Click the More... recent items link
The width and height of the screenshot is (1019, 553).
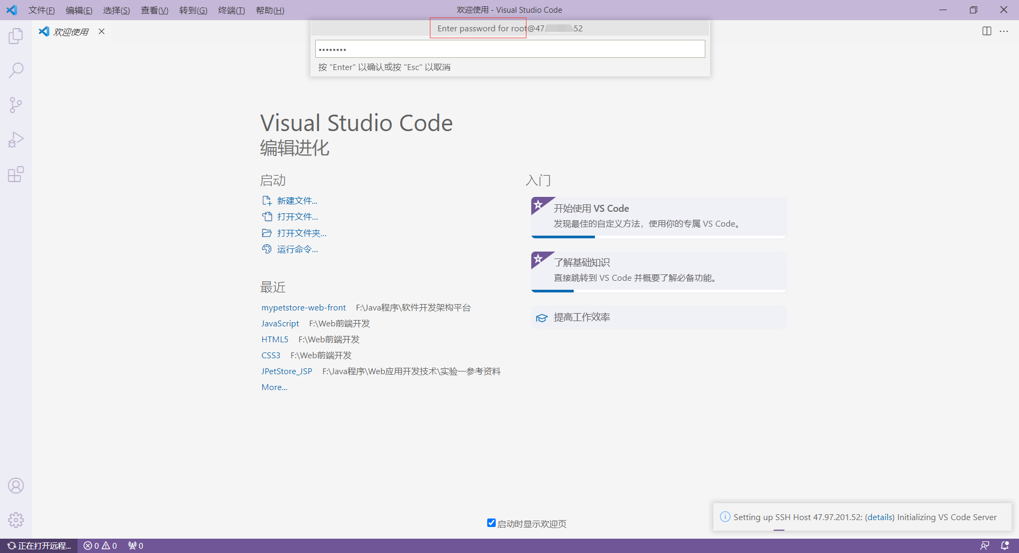tap(274, 387)
